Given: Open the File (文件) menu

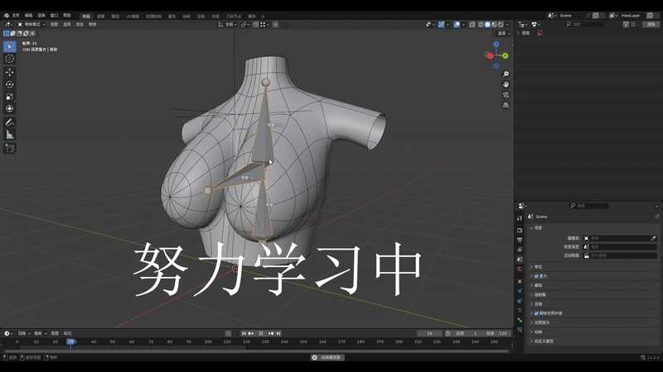Looking at the screenshot, I should [16, 15].
